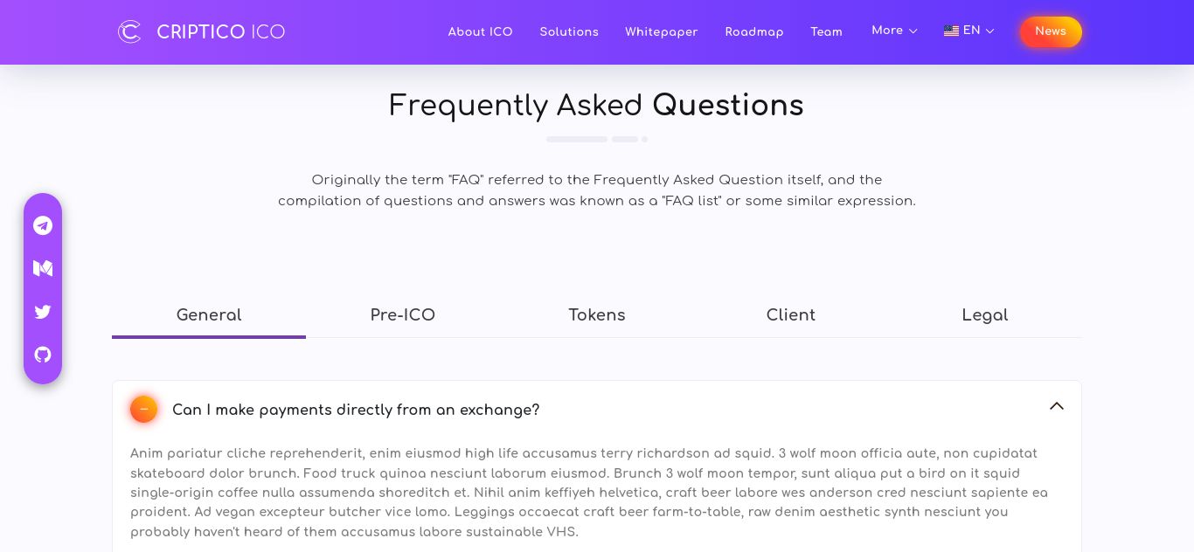This screenshot has width=1194, height=552.
Task: Click the question title about exchange payments
Action: pyautogui.click(x=356, y=410)
